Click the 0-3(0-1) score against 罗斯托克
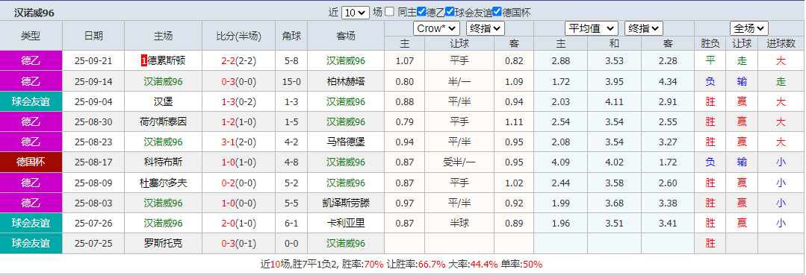 238,244
